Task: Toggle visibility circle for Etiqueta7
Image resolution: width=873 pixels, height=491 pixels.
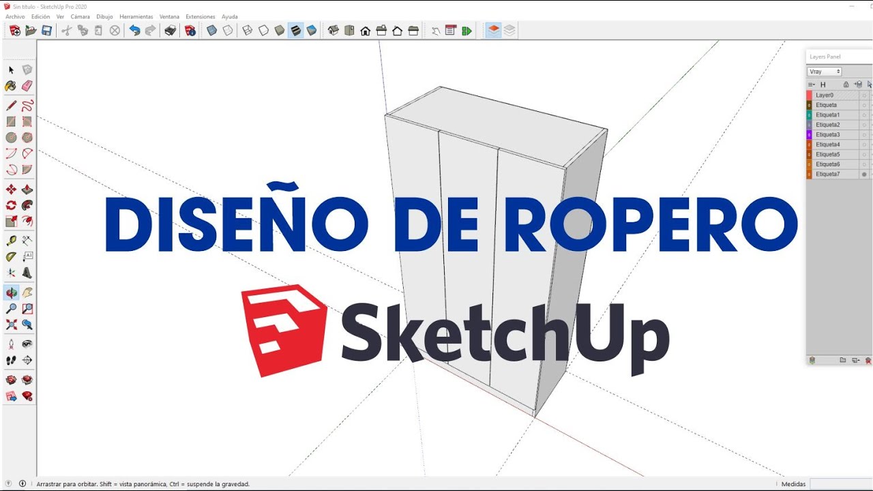Action: [864, 174]
